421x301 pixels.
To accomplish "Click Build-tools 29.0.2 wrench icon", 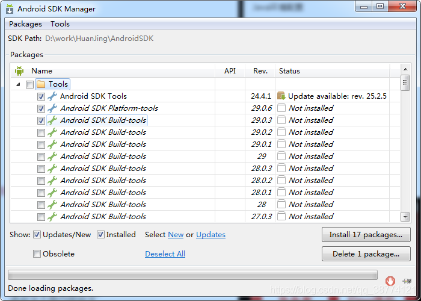I will 52,132.
